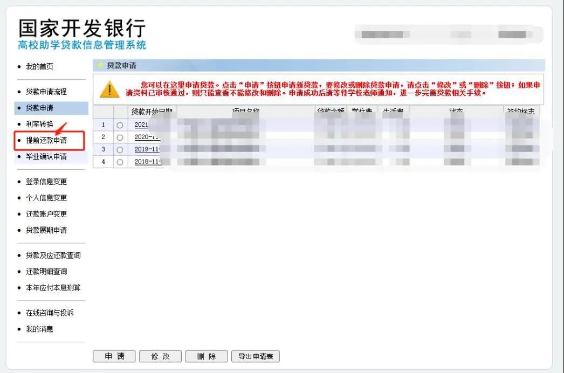564x373 pixels.
Task: Click the 删除 button
Action: (x=206, y=356)
